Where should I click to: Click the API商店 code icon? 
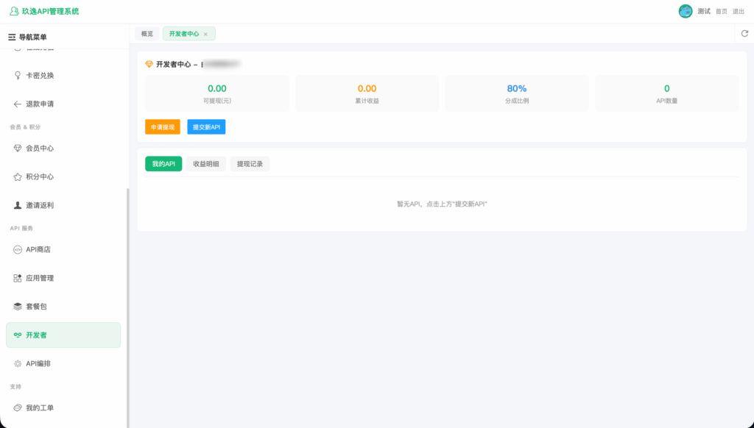18,249
